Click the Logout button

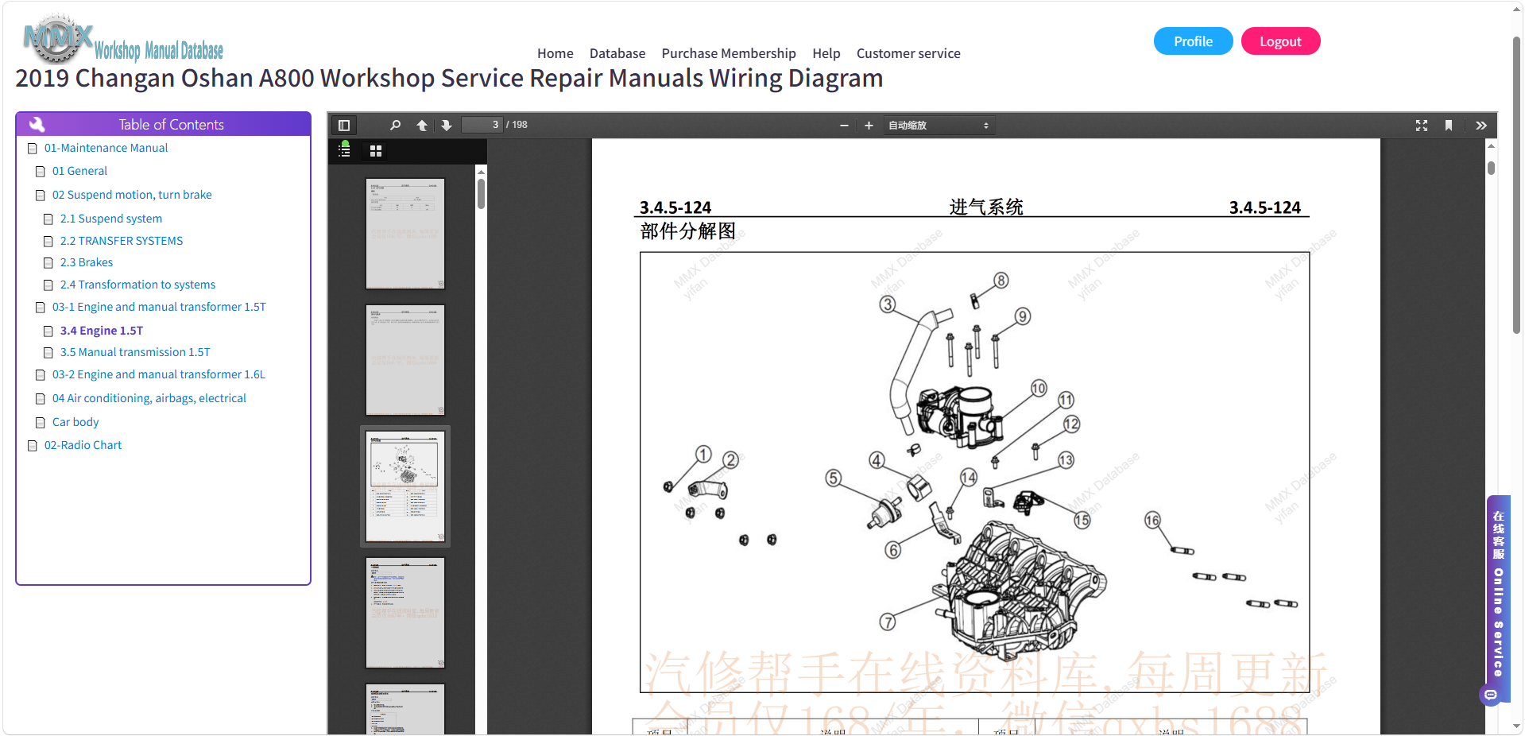coord(1280,41)
